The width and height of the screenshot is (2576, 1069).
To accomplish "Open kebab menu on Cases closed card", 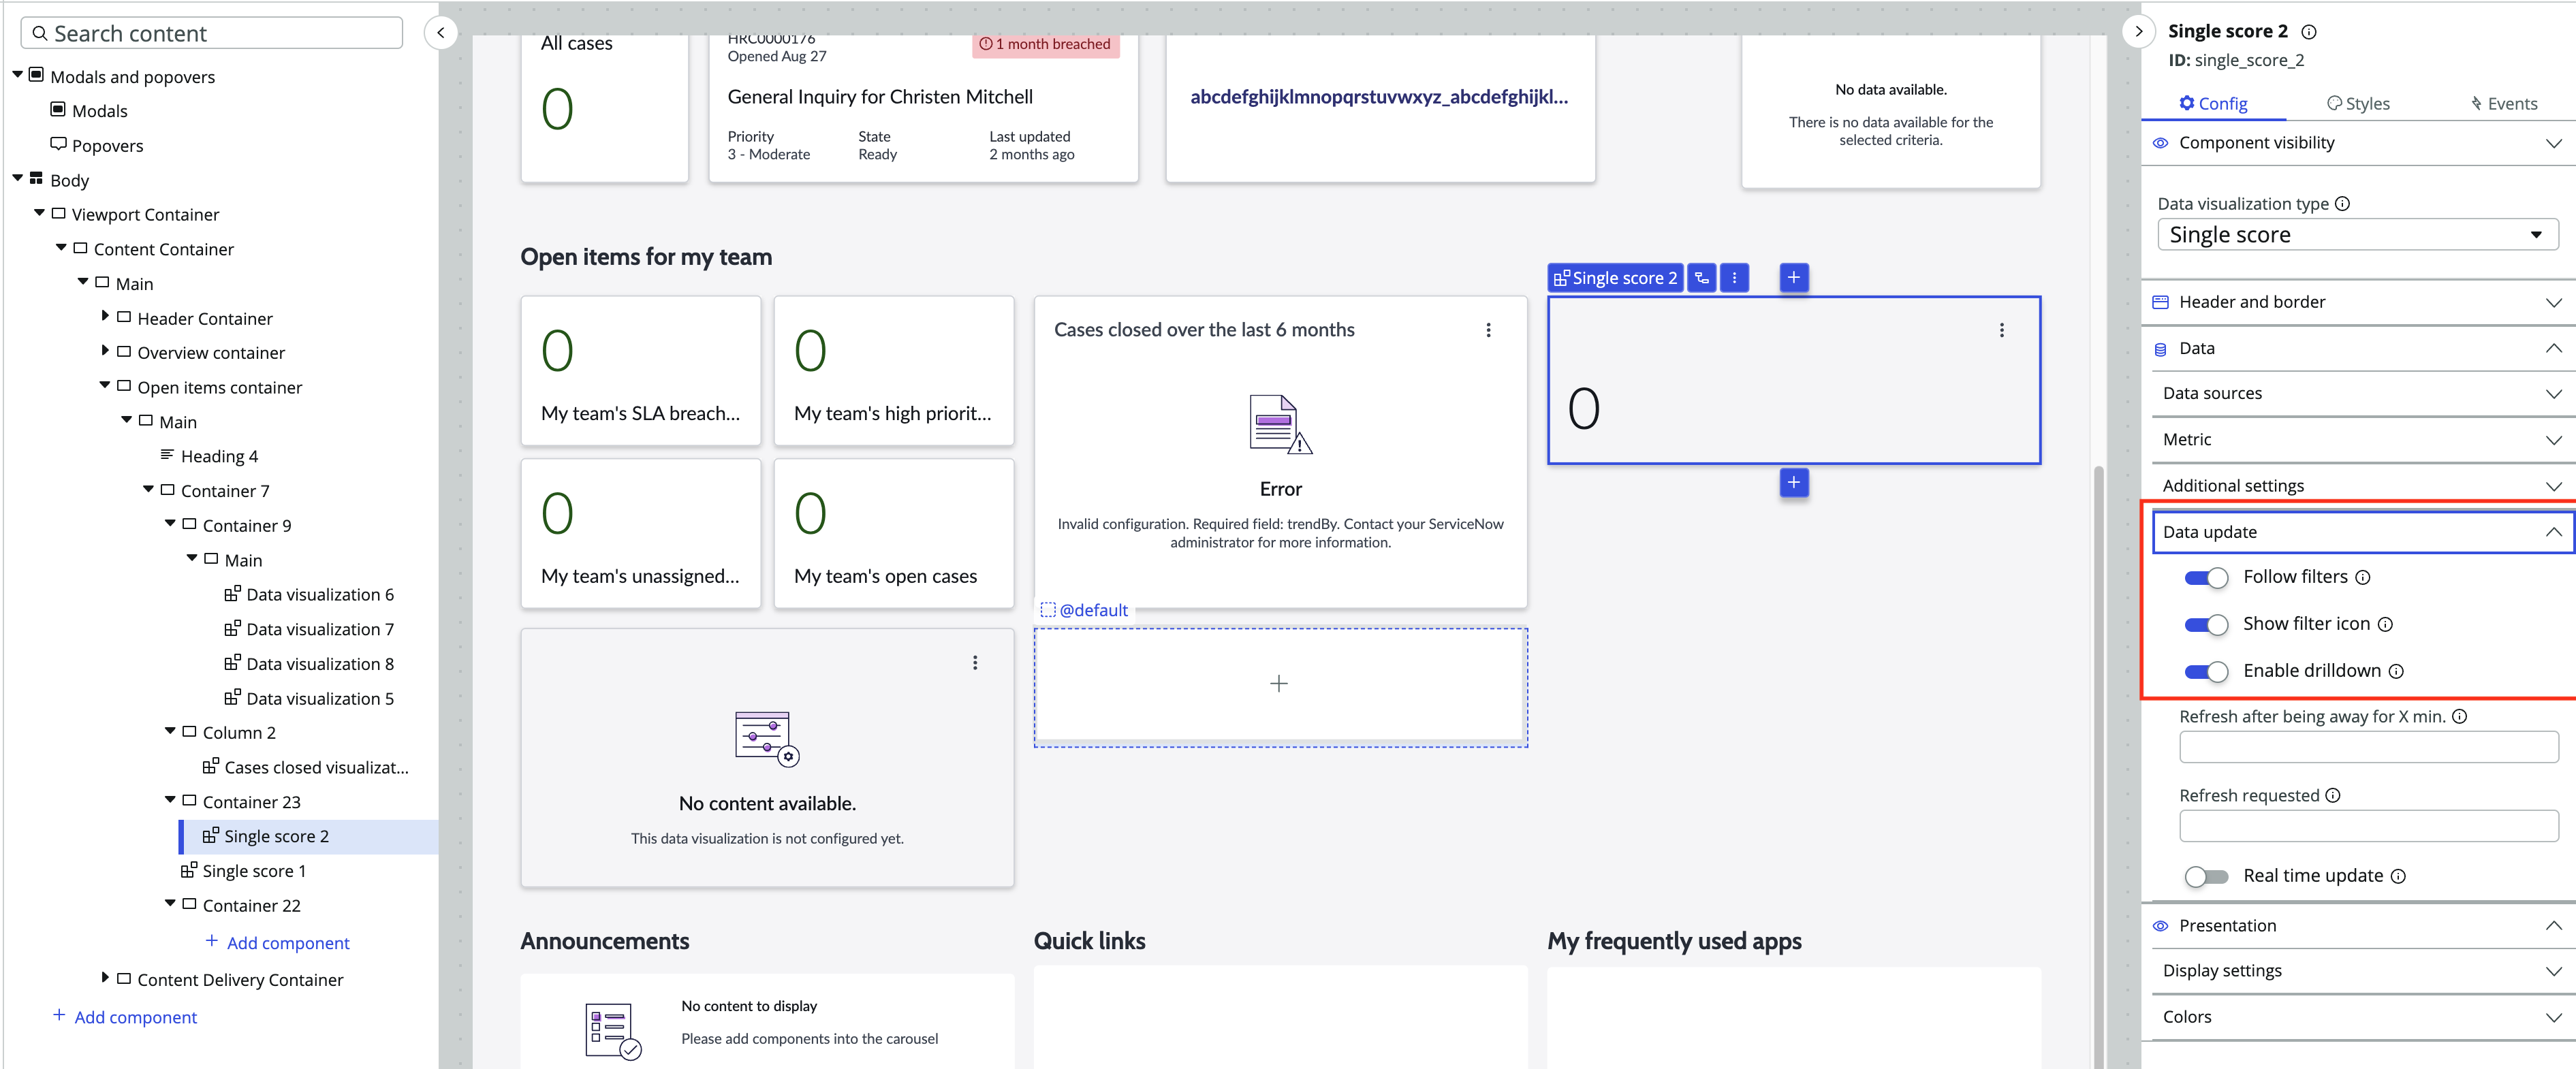I will coord(1488,330).
